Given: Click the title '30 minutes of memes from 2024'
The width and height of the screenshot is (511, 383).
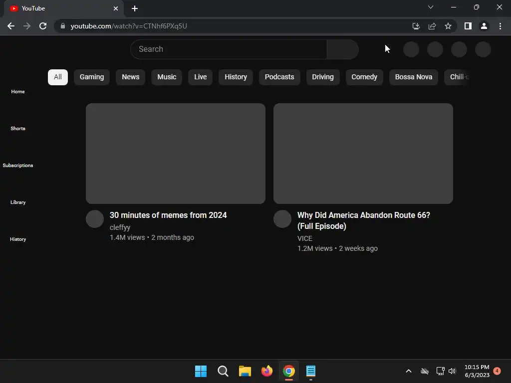Looking at the screenshot, I should [168, 215].
